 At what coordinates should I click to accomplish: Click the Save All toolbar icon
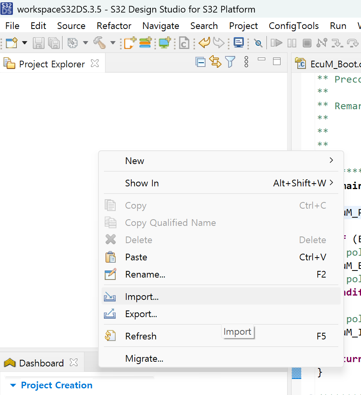[54, 43]
